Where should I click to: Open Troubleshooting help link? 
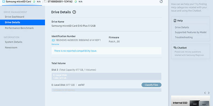pos(184,37)
